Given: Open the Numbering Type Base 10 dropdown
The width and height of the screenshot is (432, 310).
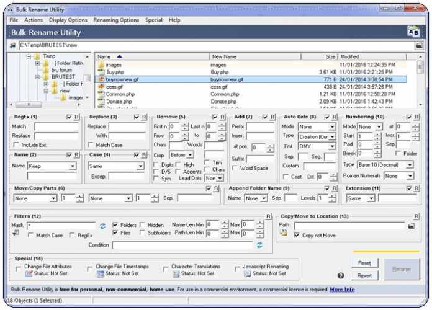Looking at the screenshot, I should click(410, 165).
